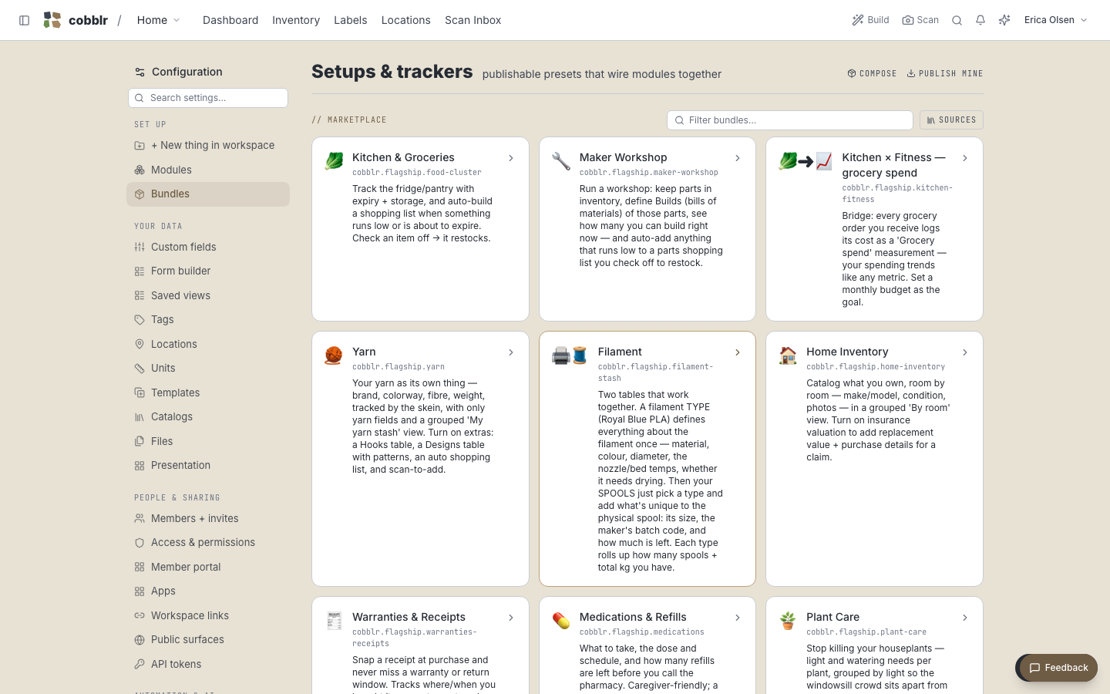Viewport: 1110px width, 694px height.
Task: Open Form builder settings
Action: point(208,271)
